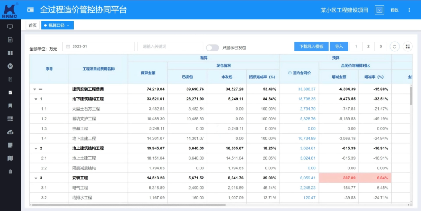Collapse row 3 安装工程
Image resolution: width=421 pixels, height=211 pixels.
coord(36,178)
